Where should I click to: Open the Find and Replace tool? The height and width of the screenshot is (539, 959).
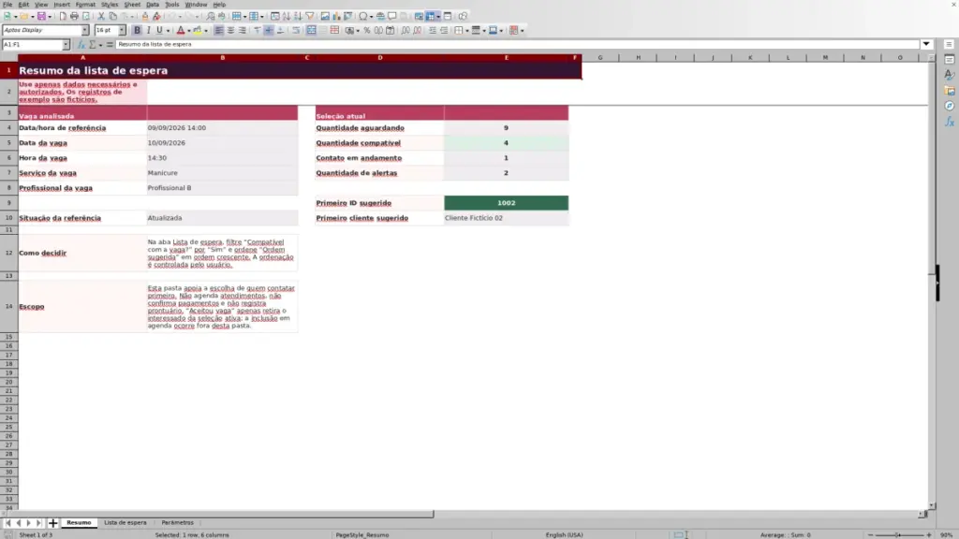211,16
